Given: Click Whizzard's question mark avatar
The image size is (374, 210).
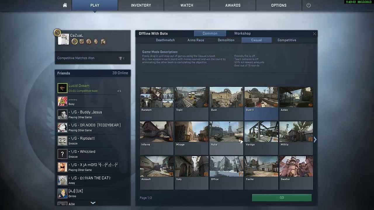Looking at the screenshot, I should point(62,154).
